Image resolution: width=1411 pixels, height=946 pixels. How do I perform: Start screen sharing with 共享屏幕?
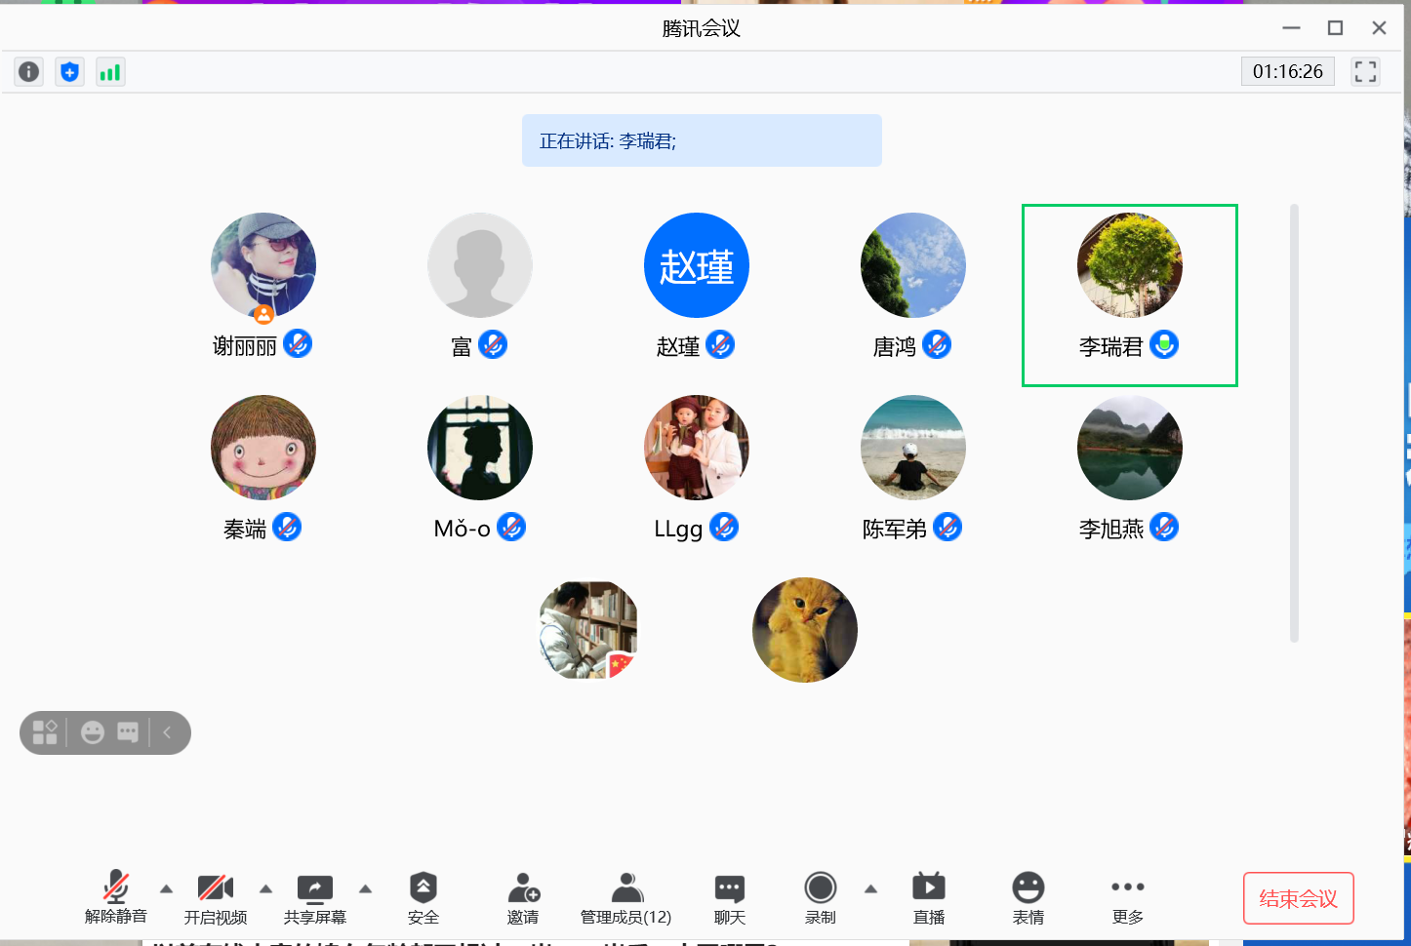tap(315, 897)
